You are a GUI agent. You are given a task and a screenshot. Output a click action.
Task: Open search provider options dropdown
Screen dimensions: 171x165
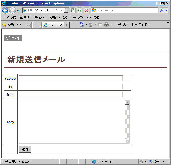[167, 10]
